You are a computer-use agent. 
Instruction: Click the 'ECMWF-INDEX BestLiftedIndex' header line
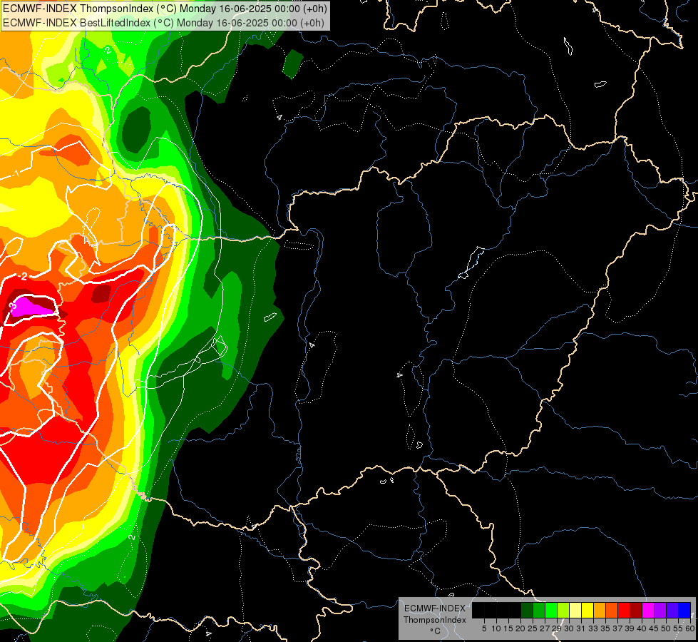click(164, 23)
